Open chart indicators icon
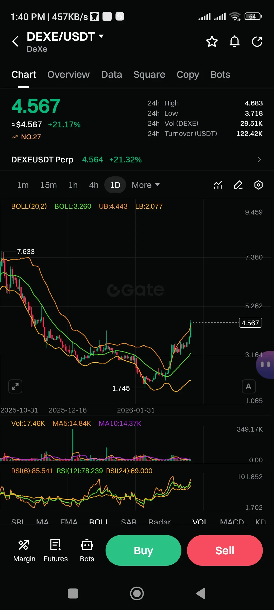The image size is (274, 610). coord(218,185)
